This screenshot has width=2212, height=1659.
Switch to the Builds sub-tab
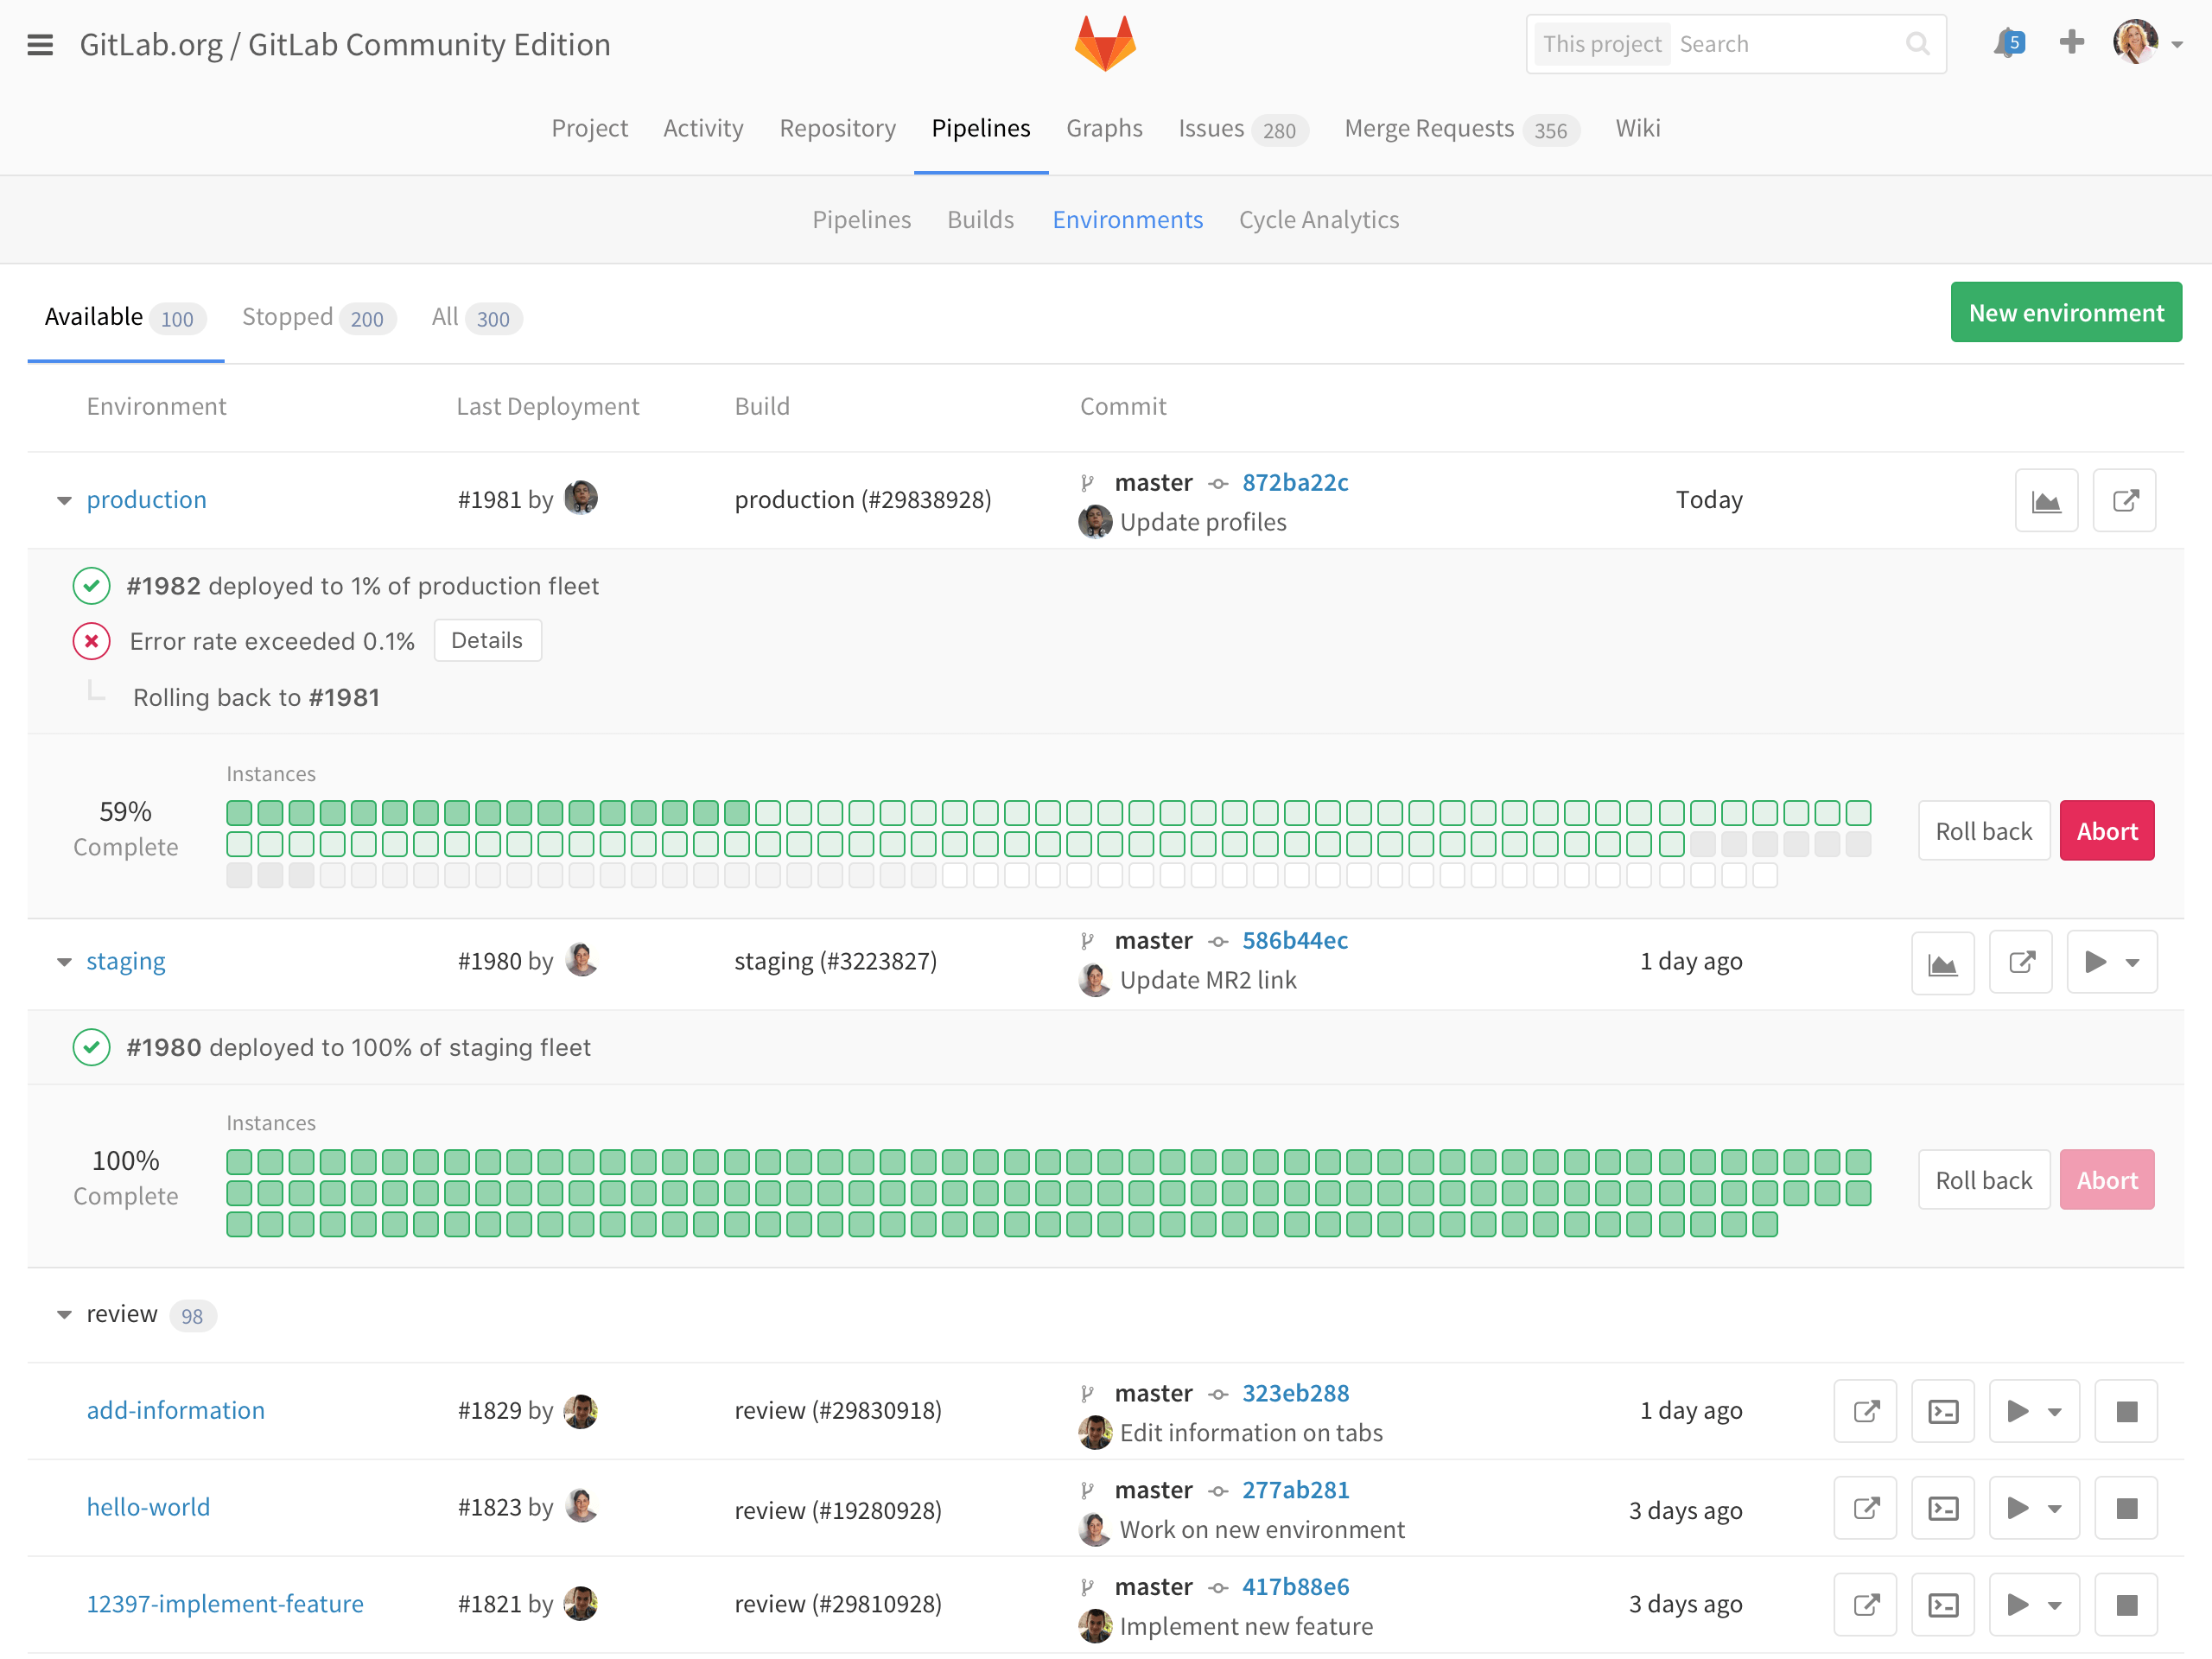pos(980,220)
